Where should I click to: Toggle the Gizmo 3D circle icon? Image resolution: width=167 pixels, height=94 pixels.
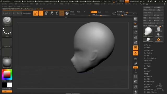point(62,13)
